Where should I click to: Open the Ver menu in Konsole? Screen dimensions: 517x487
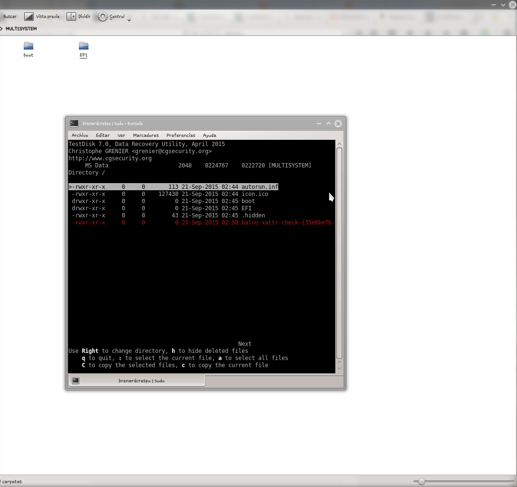pyautogui.click(x=121, y=135)
